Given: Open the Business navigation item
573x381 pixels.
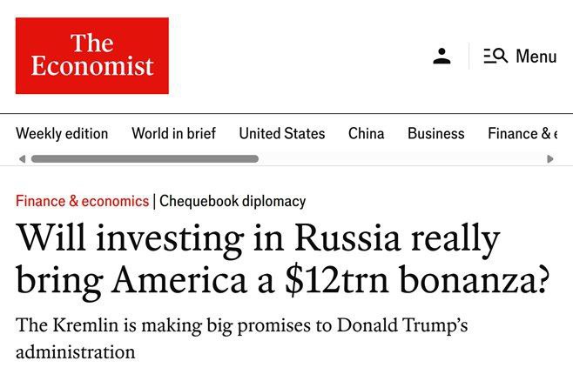Looking at the screenshot, I should pos(435,133).
